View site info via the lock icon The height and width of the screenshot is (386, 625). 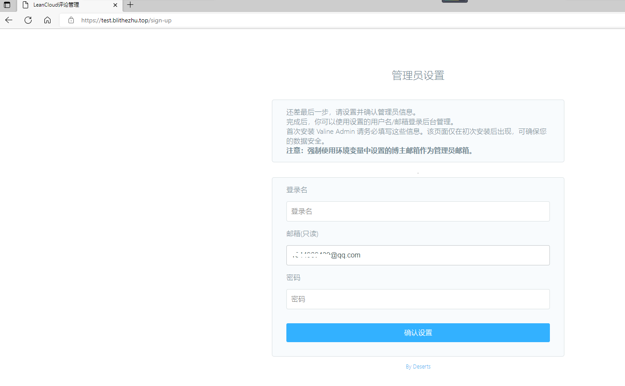tap(71, 20)
